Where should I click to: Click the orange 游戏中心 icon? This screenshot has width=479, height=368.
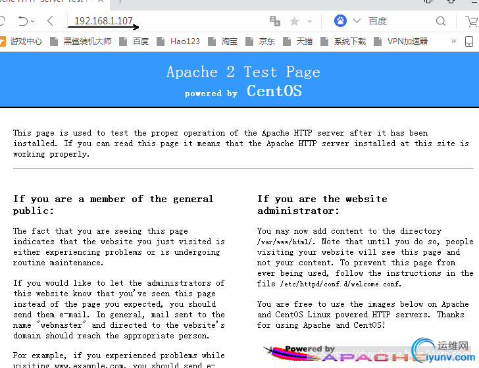3,41
